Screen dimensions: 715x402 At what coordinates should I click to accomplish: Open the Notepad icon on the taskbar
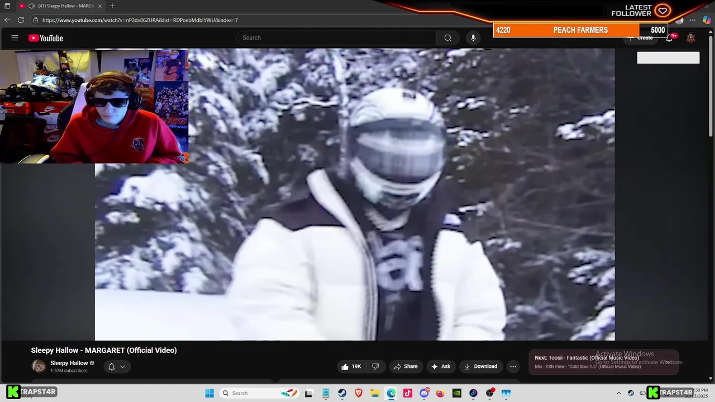pyautogui.click(x=326, y=393)
